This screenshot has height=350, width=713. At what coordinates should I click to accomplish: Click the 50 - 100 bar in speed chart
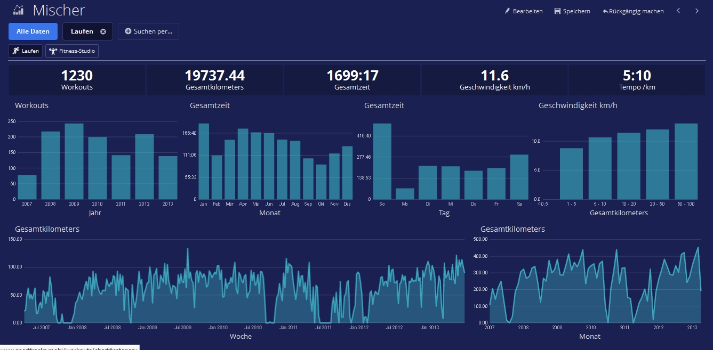tap(686, 161)
